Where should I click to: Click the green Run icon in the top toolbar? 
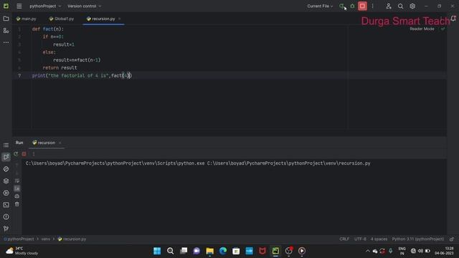click(341, 6)
